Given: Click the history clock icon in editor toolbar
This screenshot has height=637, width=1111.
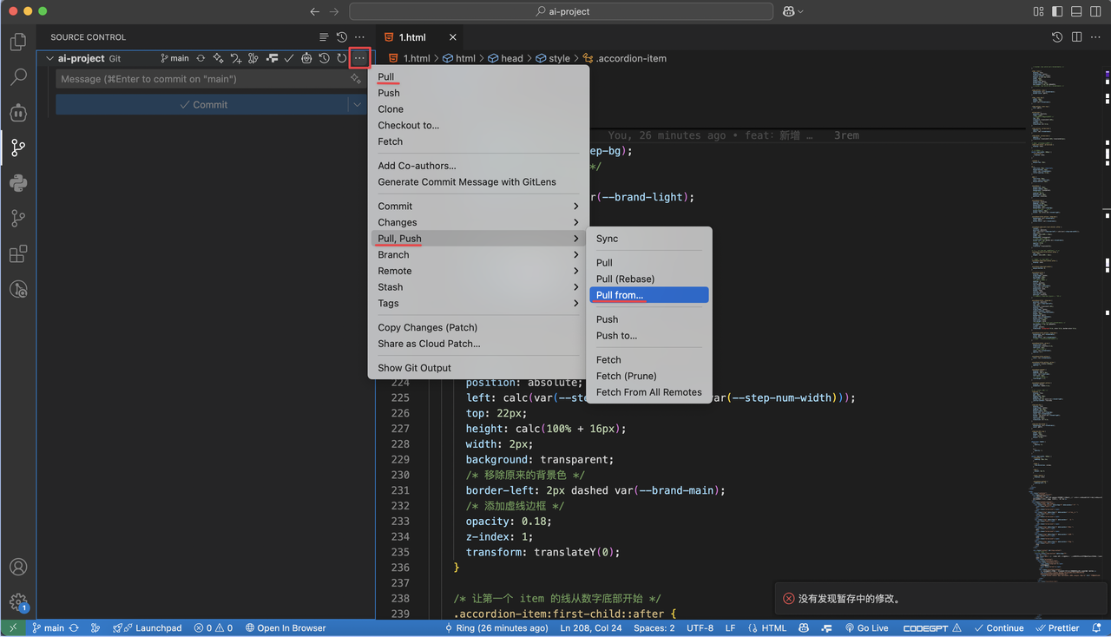Looking at the screenshot, I should pos(1057,37).
